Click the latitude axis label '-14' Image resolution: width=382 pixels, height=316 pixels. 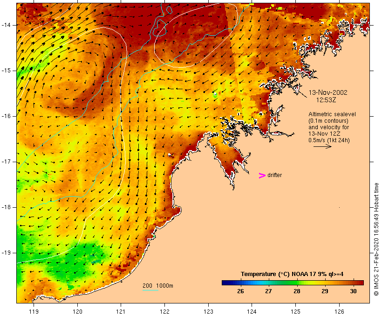pyautogui.click(x=6, y=25)
